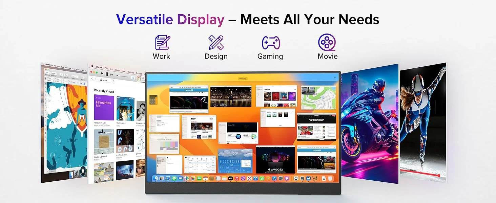Launch Apple TV from the Dock
Viewport: 496px width, 203px height.
coord(230,178)
